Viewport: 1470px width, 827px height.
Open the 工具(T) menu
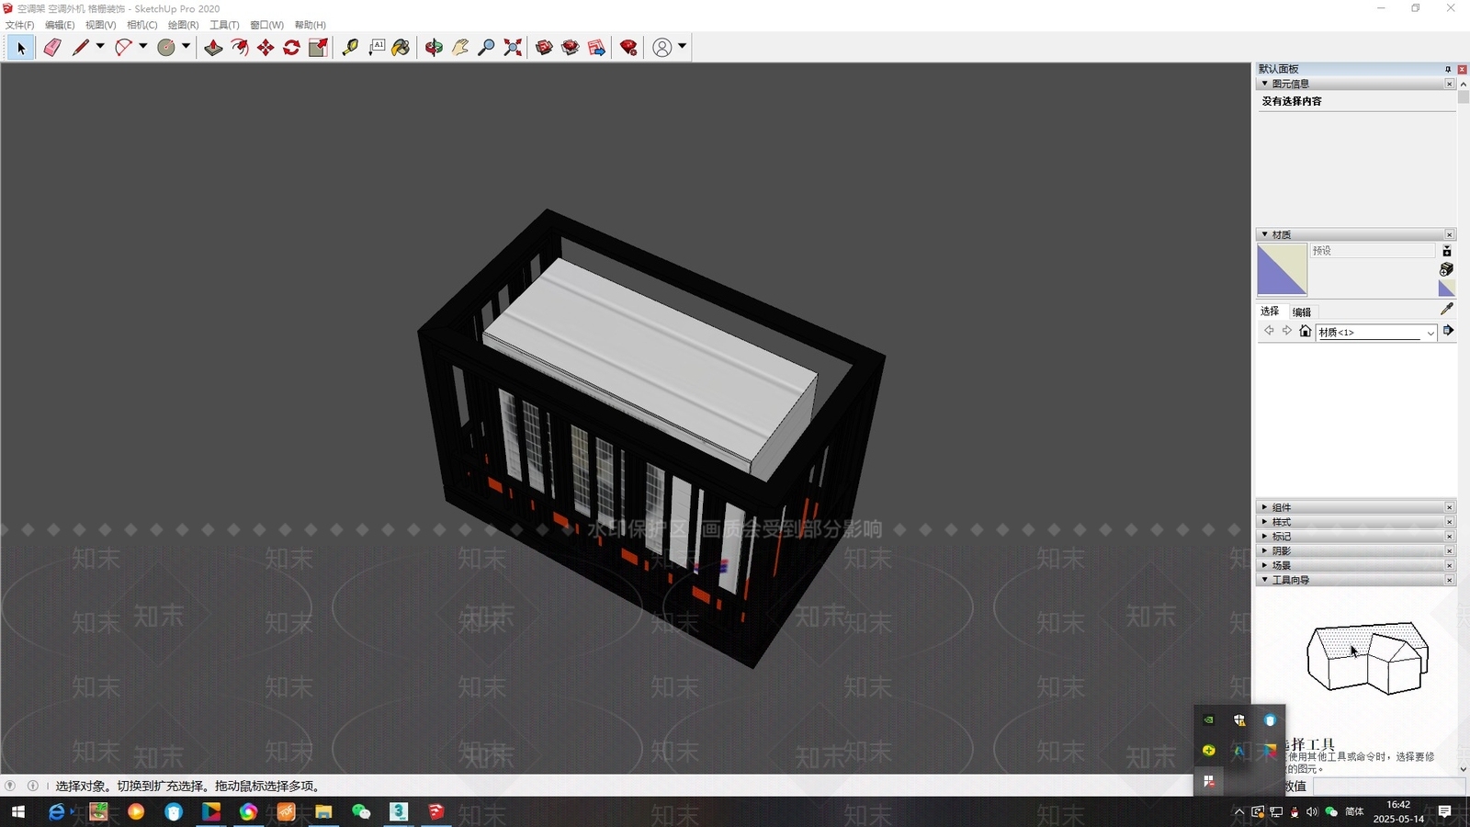(224, 25)
